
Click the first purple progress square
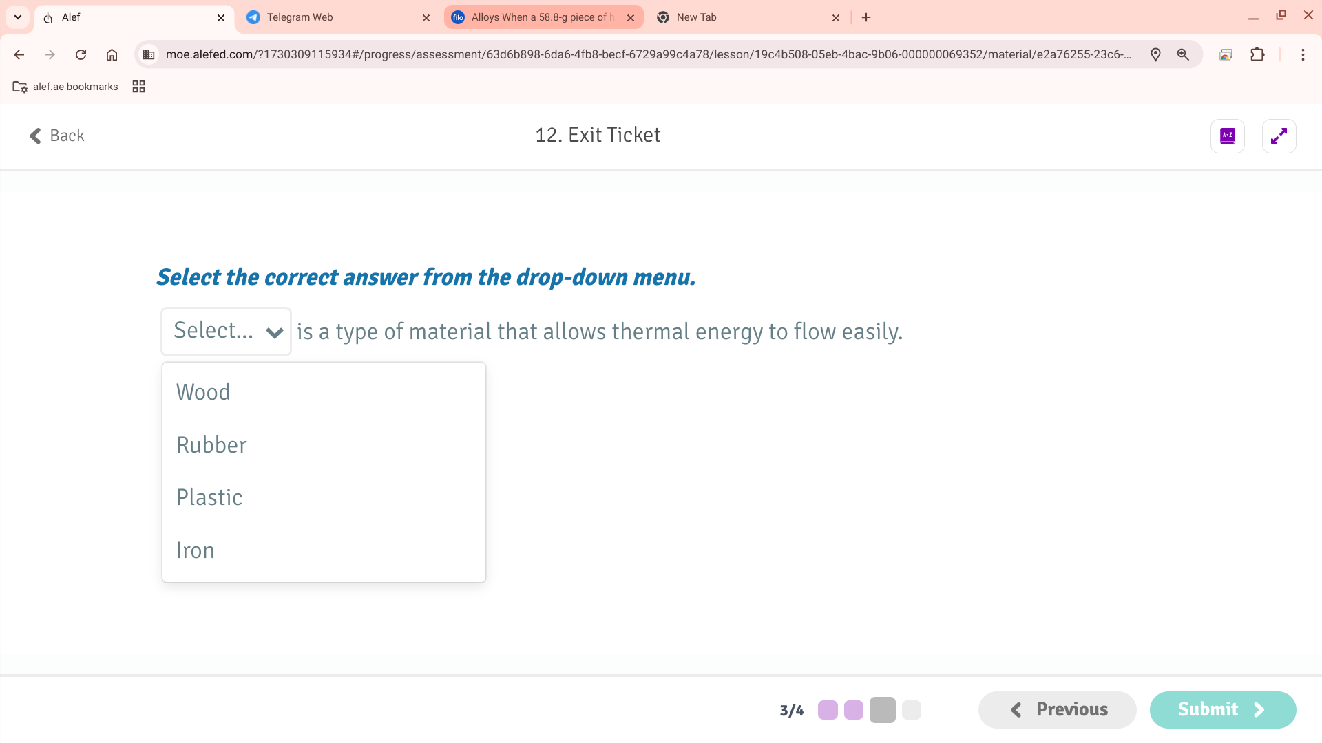click(828, 710)
